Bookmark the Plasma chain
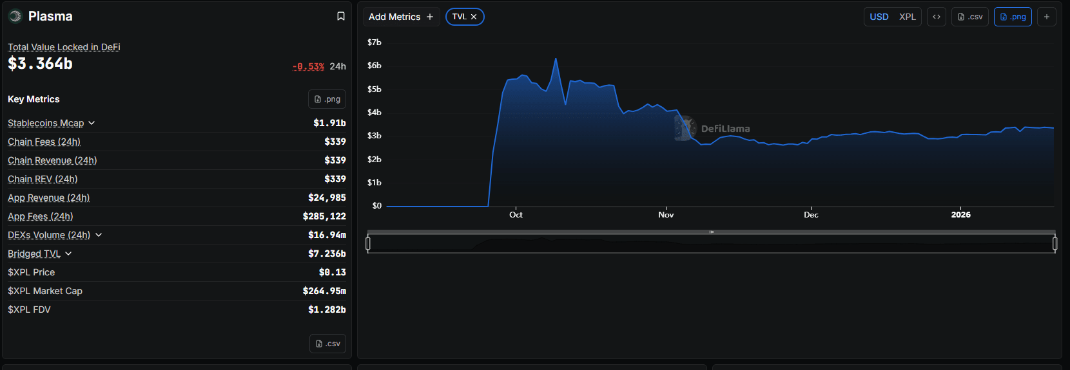Image resolution: width=1070 pixels, height=370 pixels. pos(341,16)
